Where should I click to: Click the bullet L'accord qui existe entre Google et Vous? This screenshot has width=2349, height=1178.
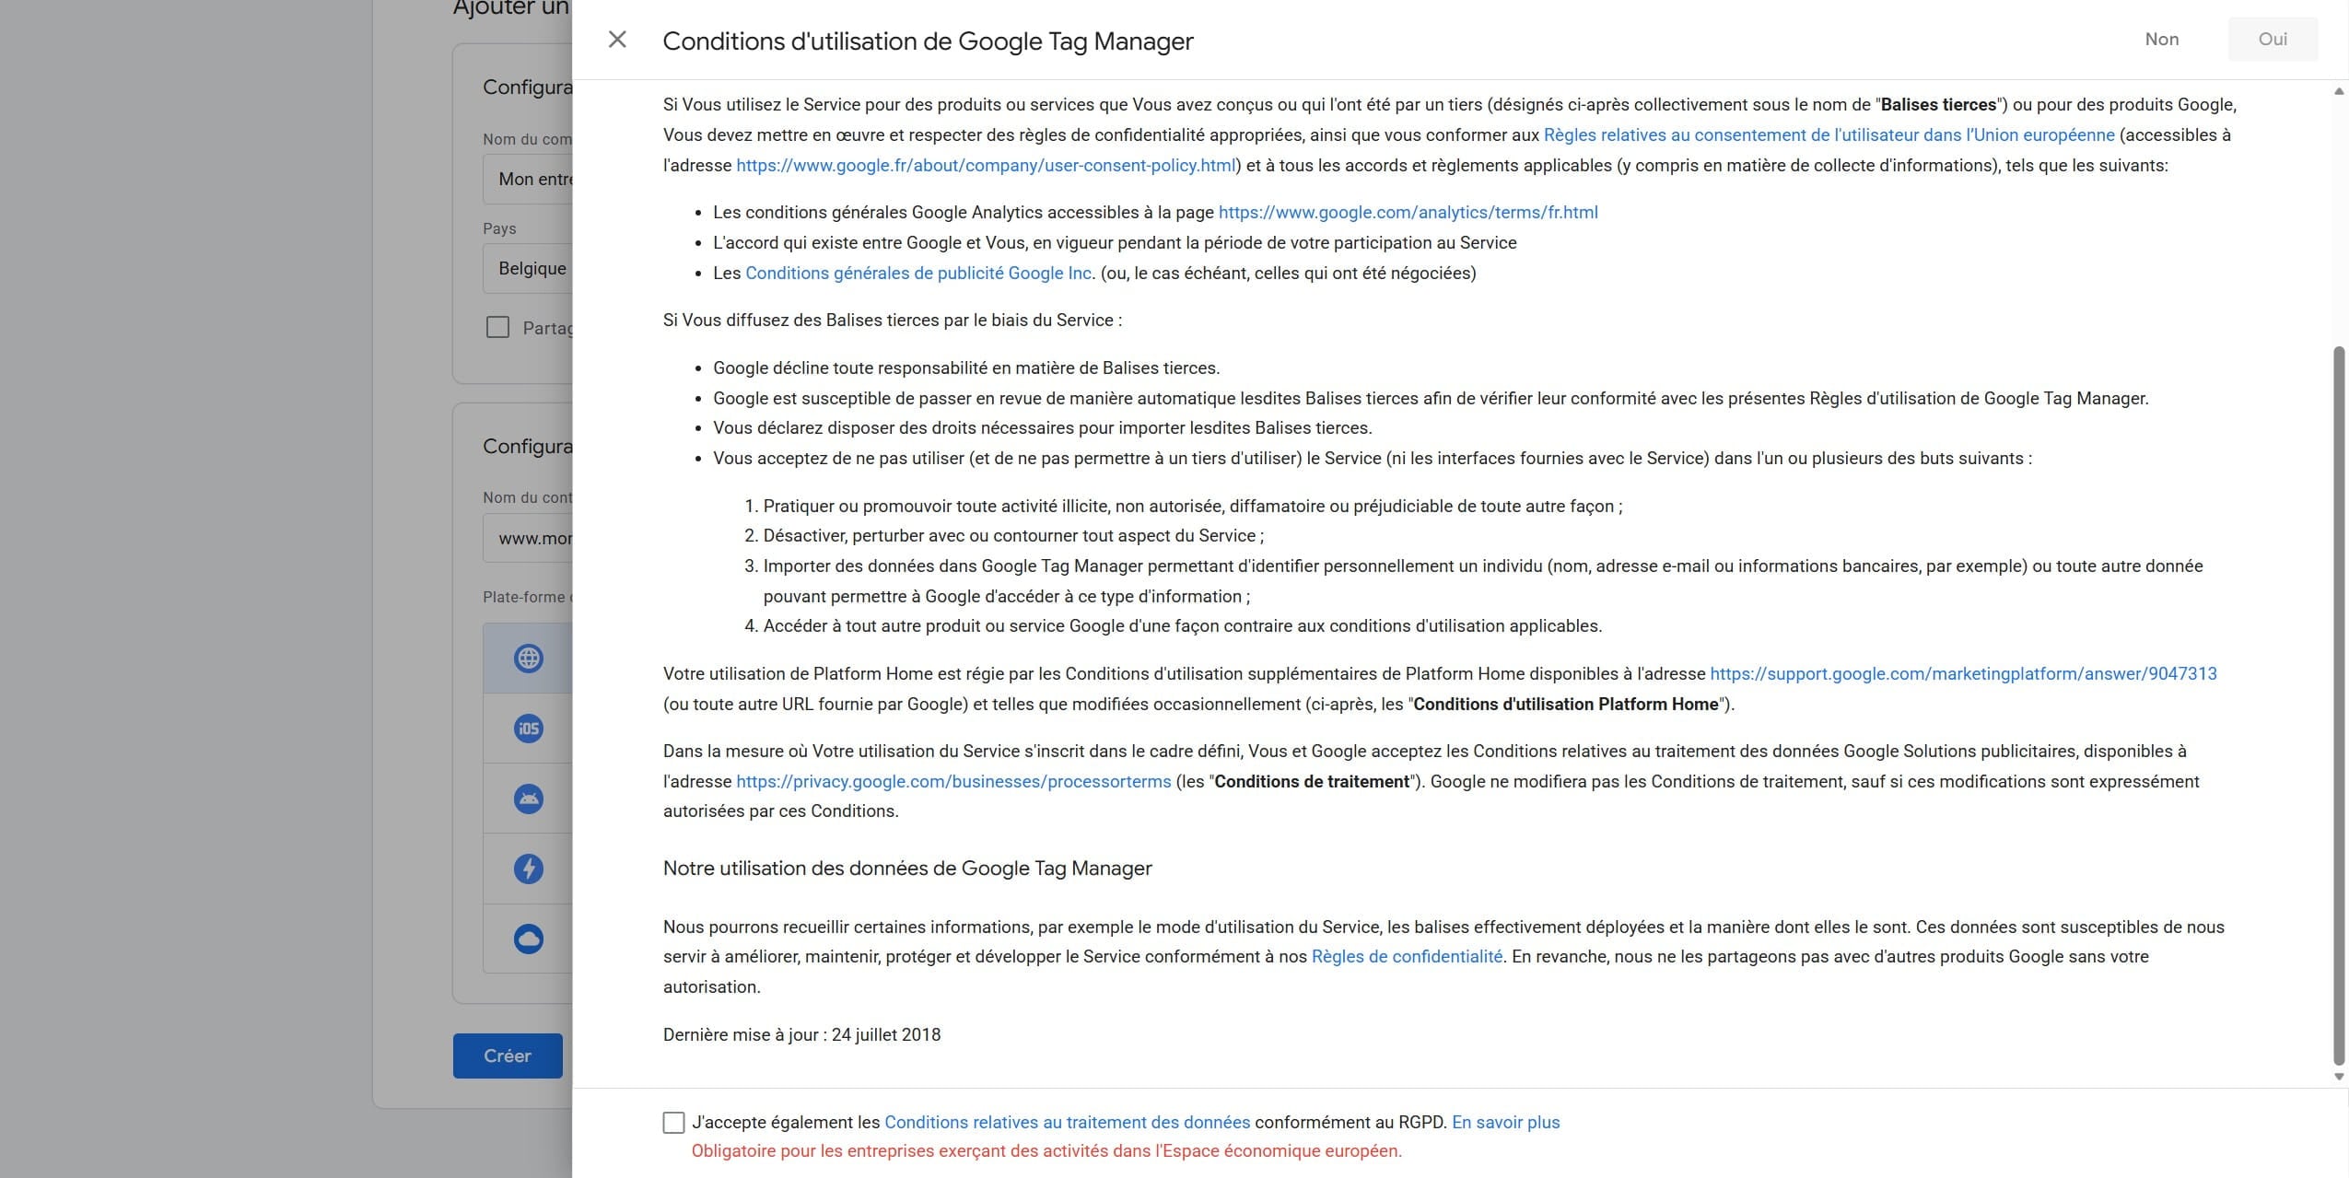(1115, 243)
